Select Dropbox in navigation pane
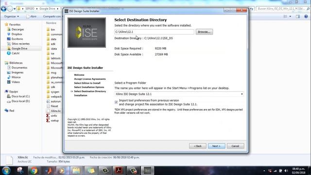Screen dimensions: 311x175 [x=17, y=34]
